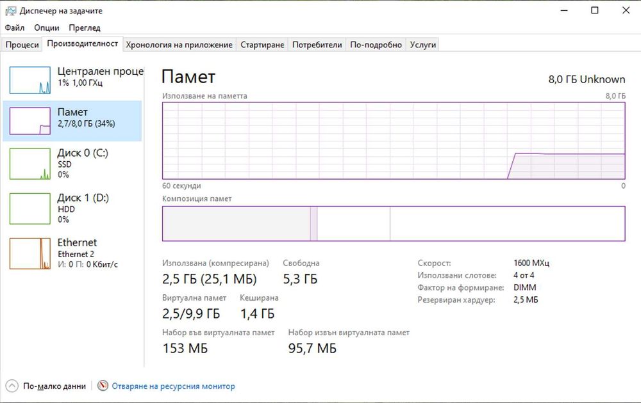Click the Task Manager title bar icon

coord(11,11)
